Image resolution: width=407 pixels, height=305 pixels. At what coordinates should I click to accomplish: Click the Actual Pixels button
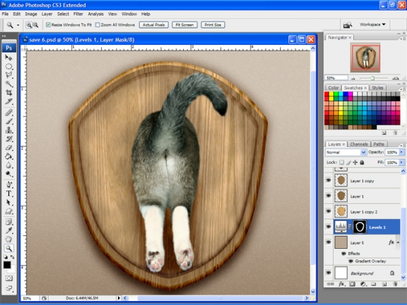point(154,25)
